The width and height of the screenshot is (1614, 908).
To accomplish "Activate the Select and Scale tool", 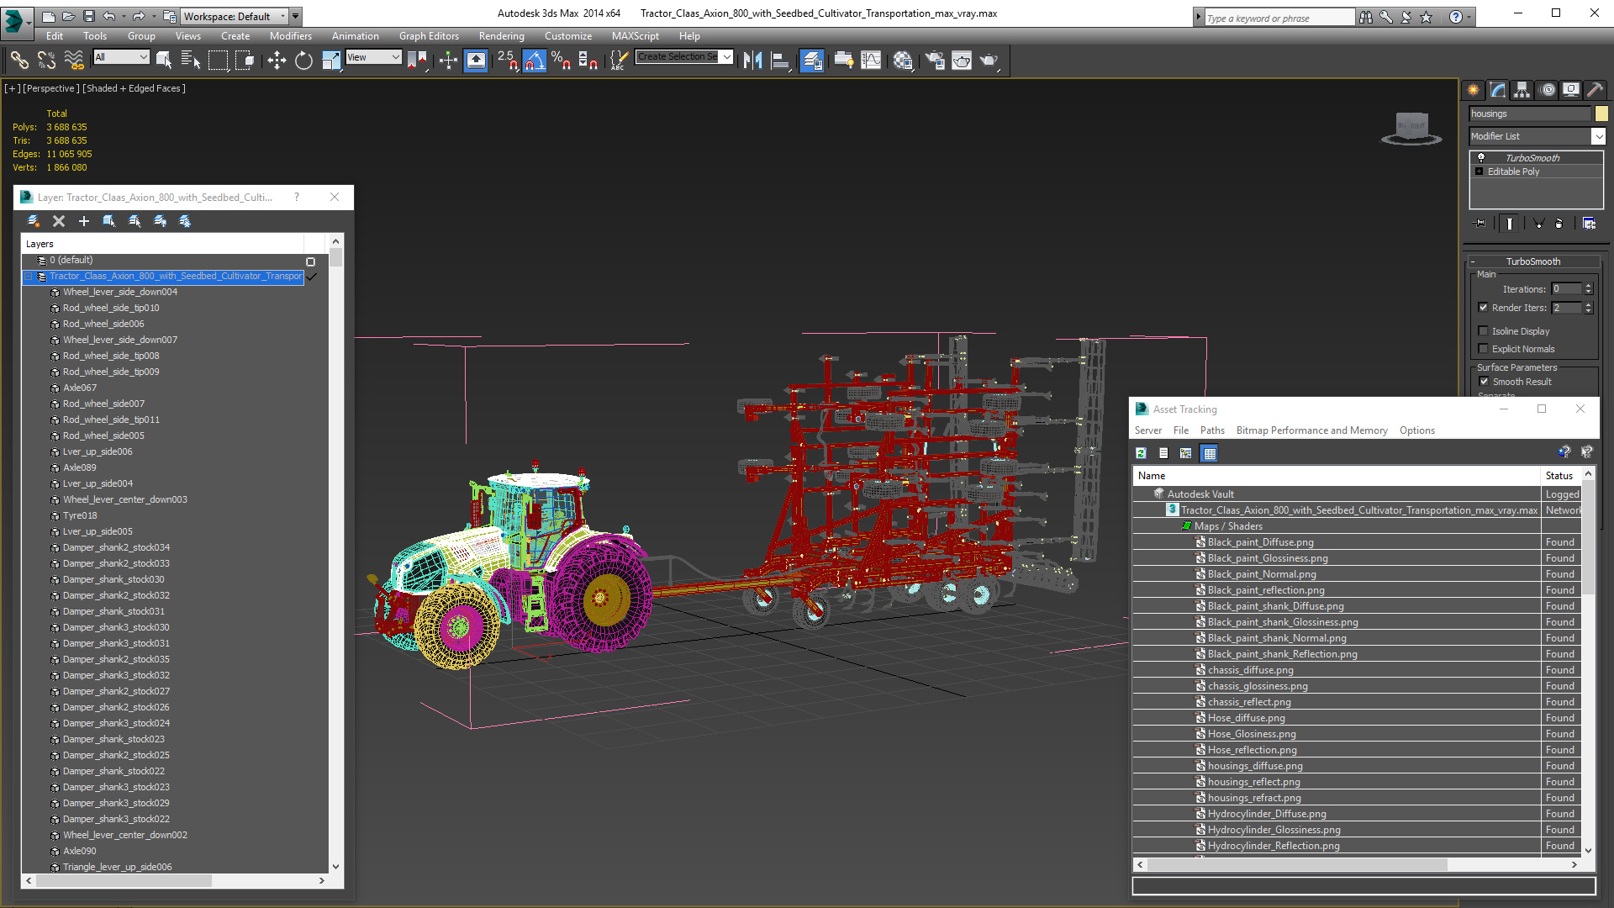I will point(331,60).
